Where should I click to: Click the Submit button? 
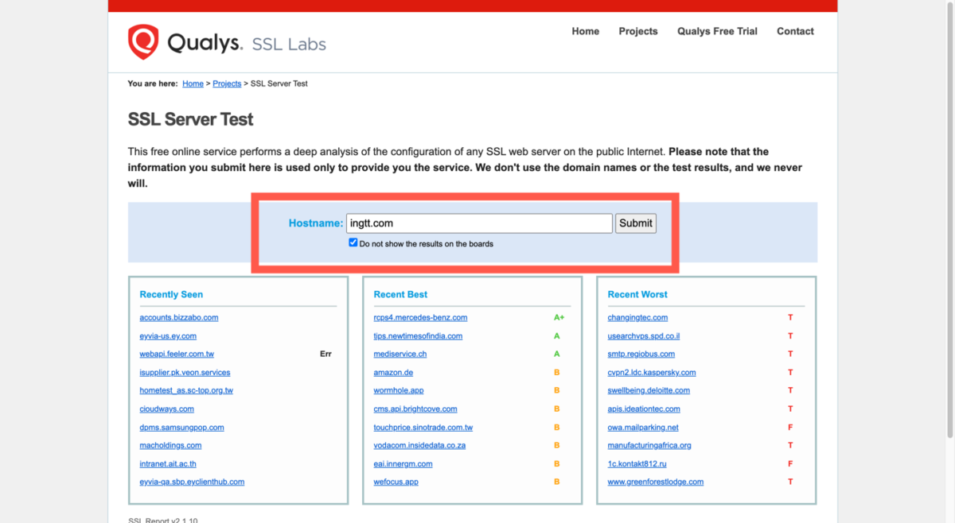point(636,223)
